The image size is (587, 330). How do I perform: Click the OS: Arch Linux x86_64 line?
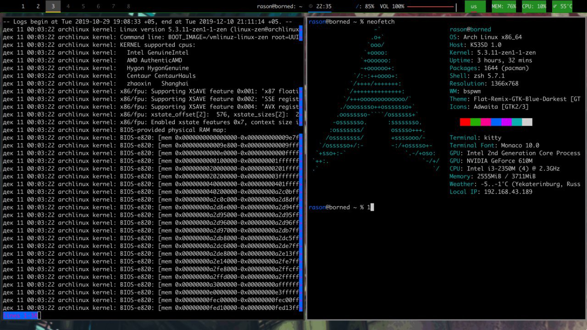point(486,37)
